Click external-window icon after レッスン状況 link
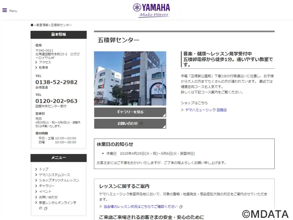This screenshot has width=293, height=220. tap(181, 207)
